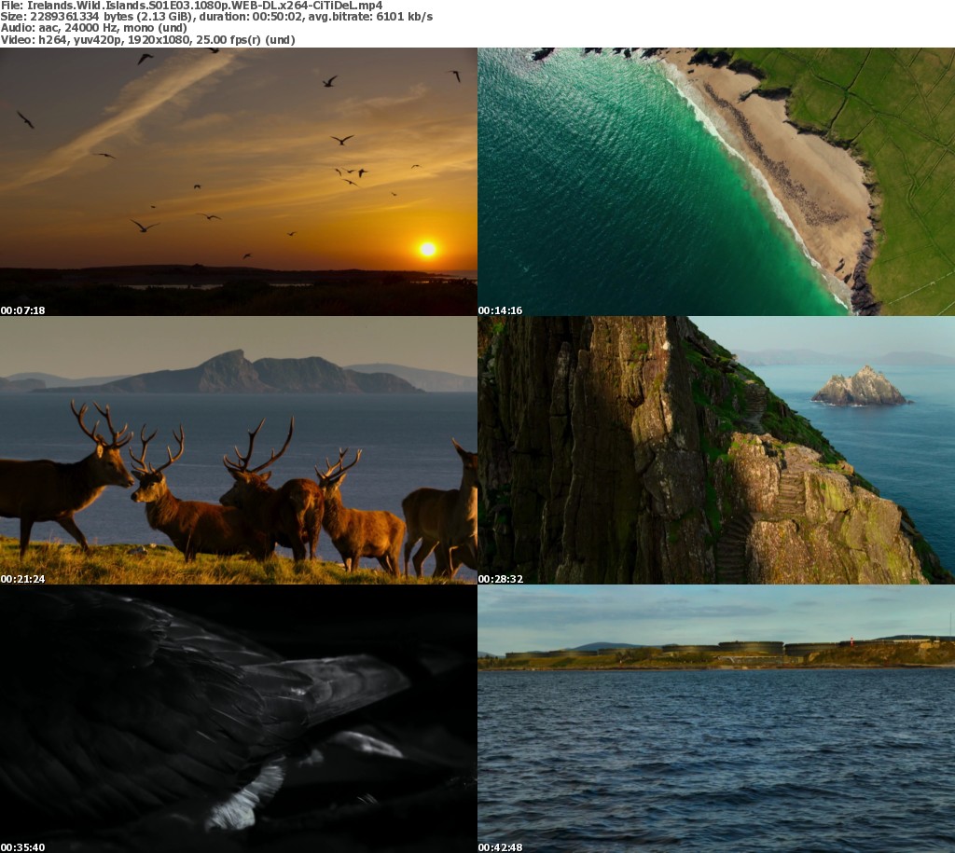Select the Size and duration info line
The image size is (955, 853).
(216, 17)
